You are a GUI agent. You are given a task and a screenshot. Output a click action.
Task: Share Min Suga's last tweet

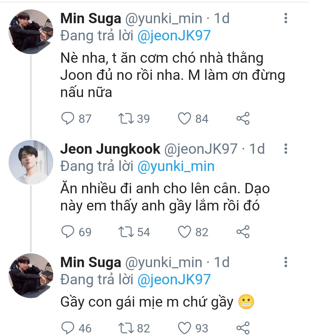(243, 328)
